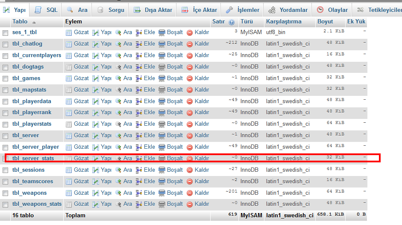This screenshot has height=225, width=402.
Task: Select the tbl_playerrank row checkbox
Action: coord(6,113)
